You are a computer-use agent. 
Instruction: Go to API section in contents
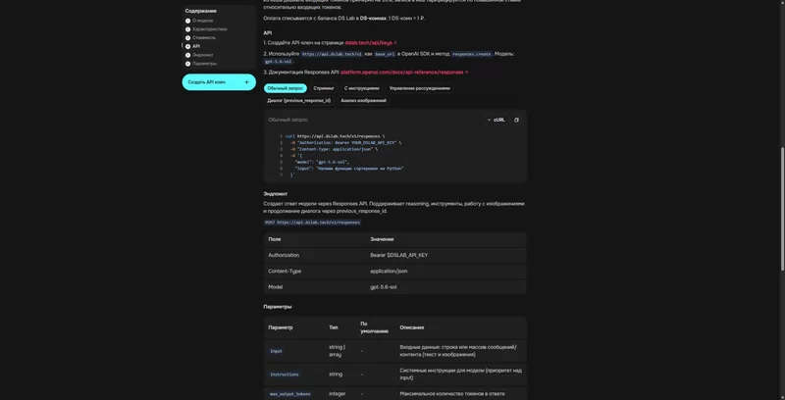point(196,46)
